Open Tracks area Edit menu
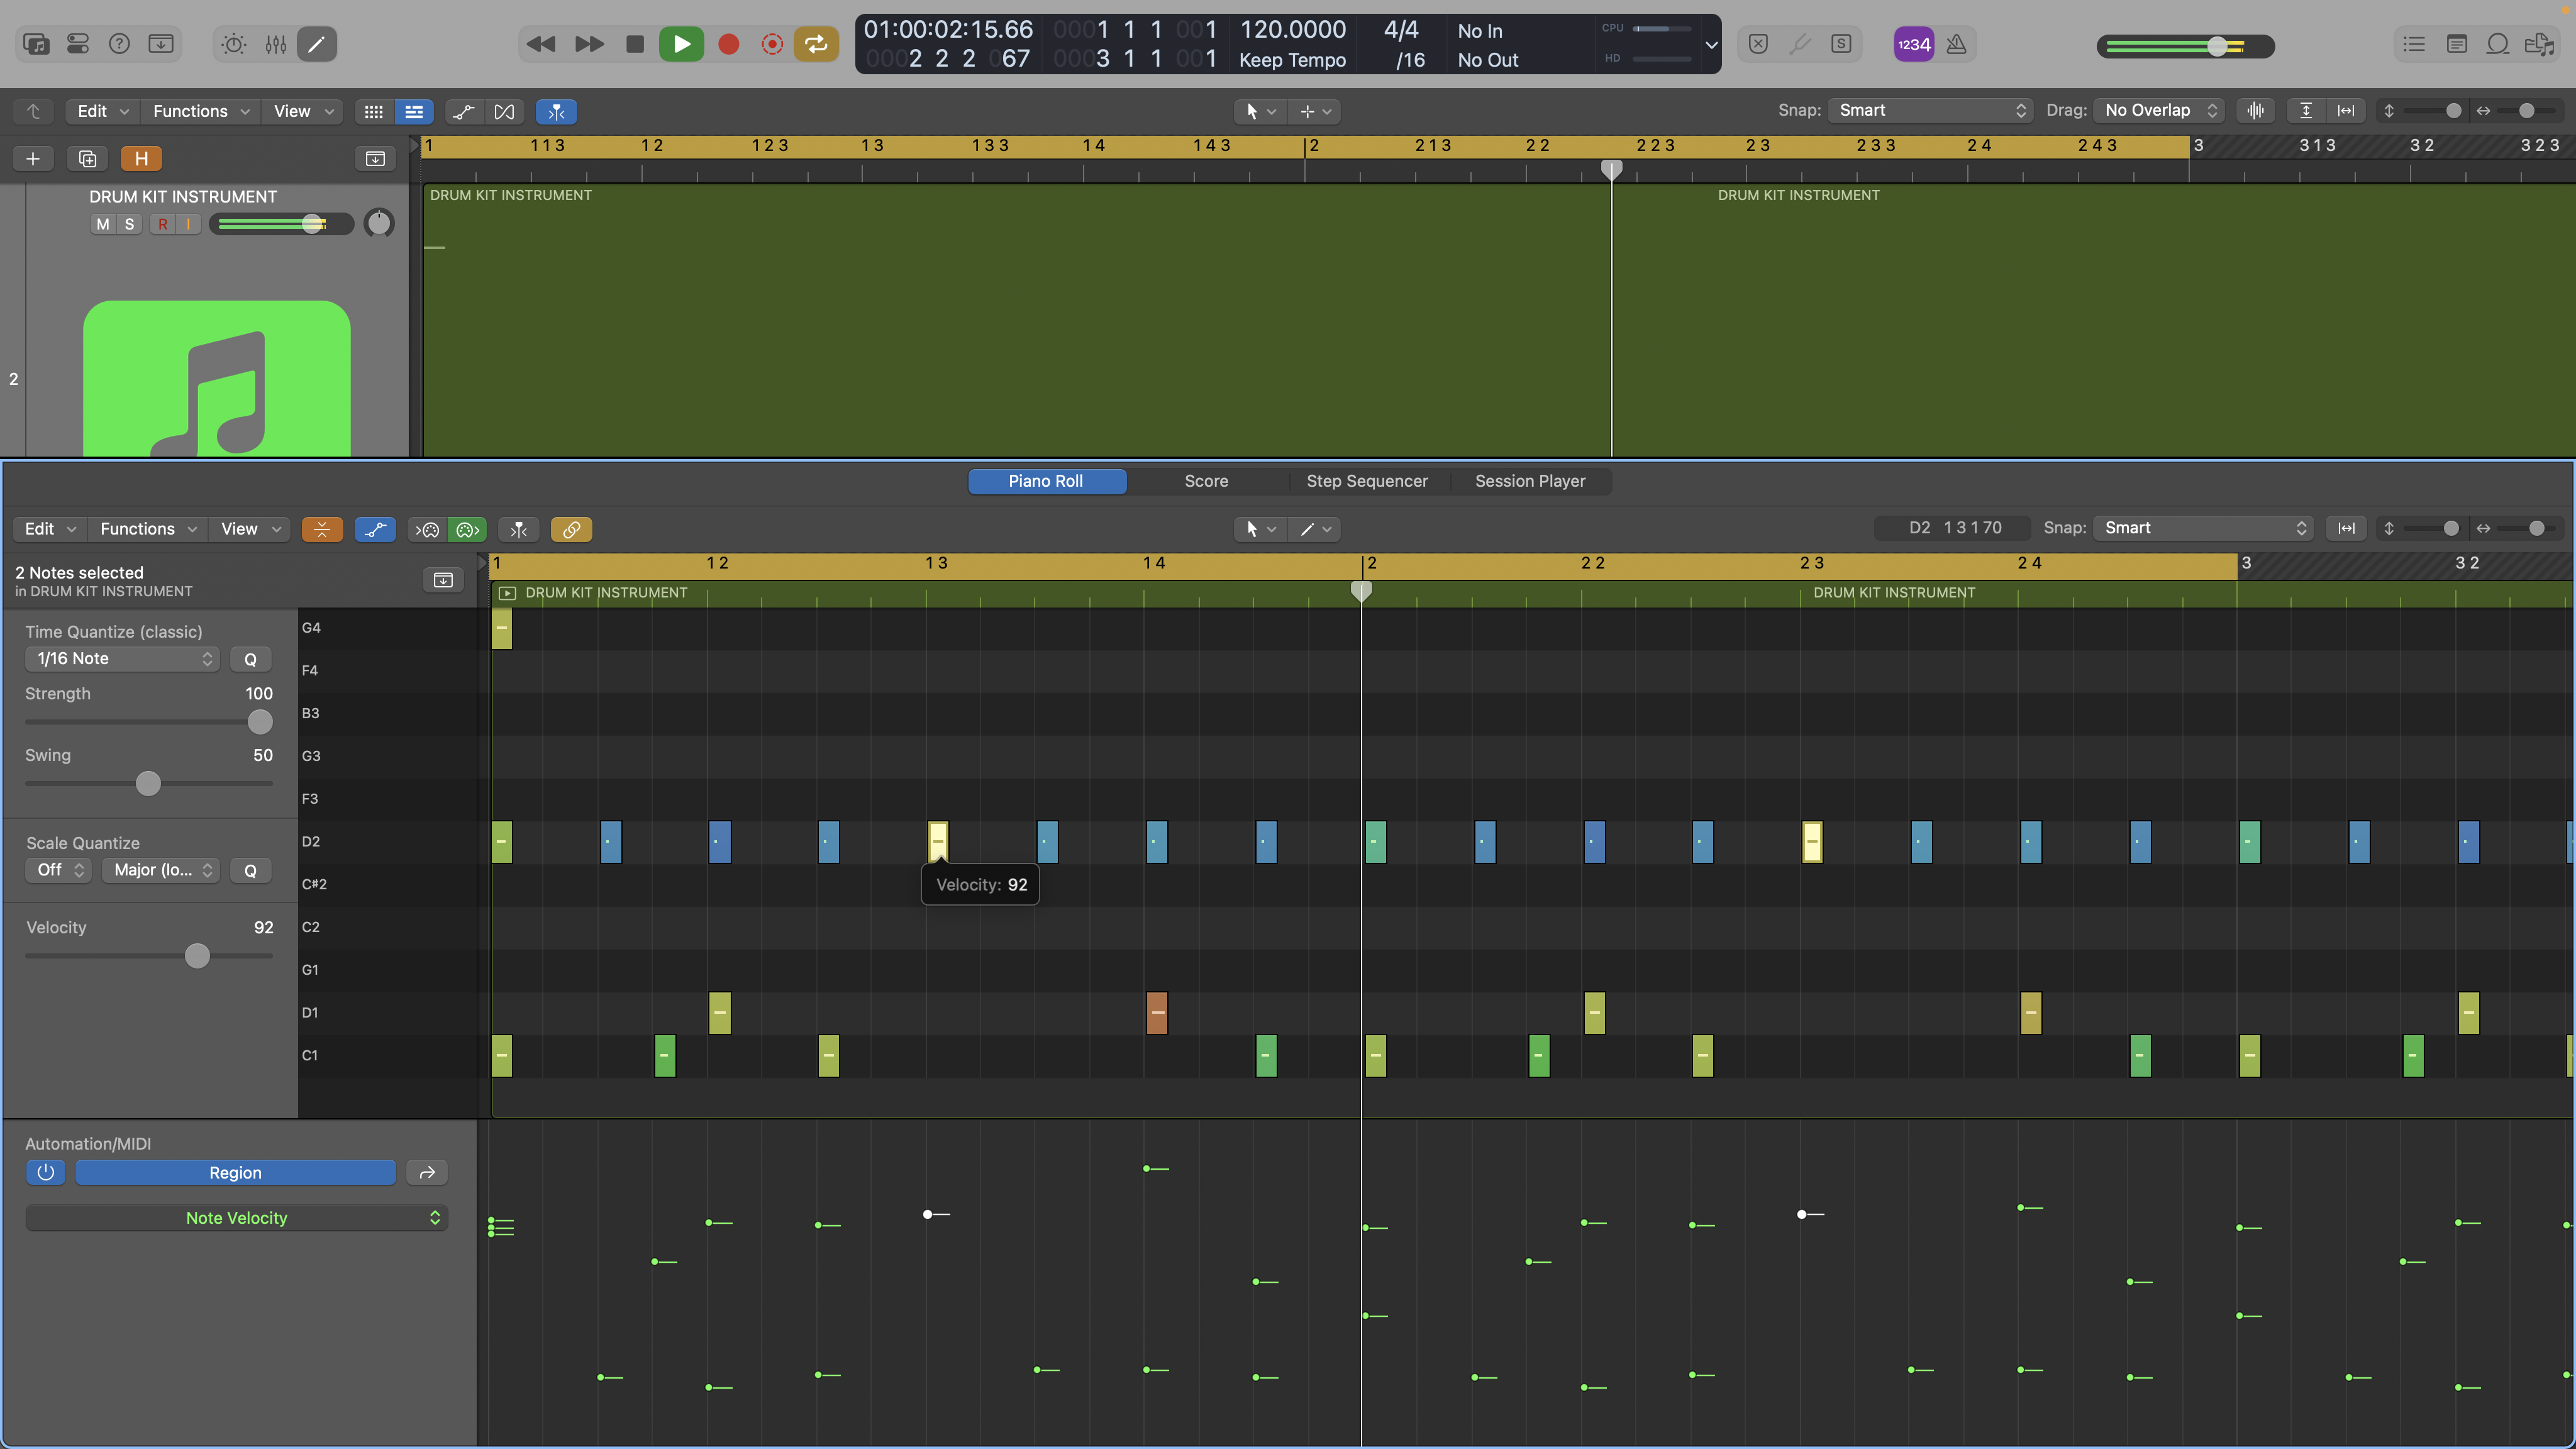The image size is (2576, 1449). click(x=103, y=111)
